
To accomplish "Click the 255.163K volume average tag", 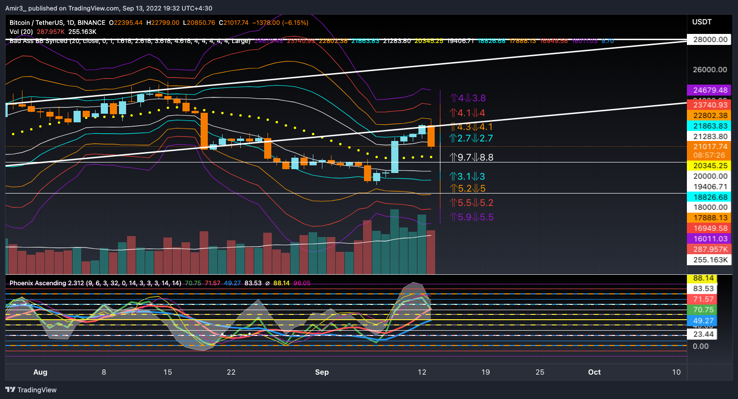I will (710, 260).
